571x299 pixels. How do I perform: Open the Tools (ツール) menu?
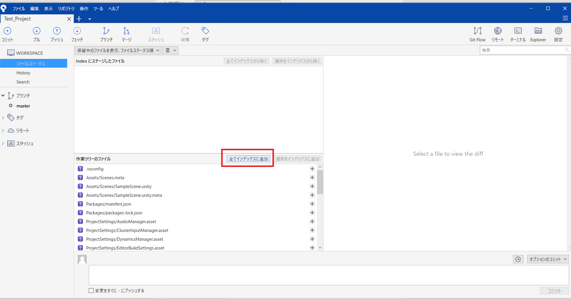pos(98,8)
